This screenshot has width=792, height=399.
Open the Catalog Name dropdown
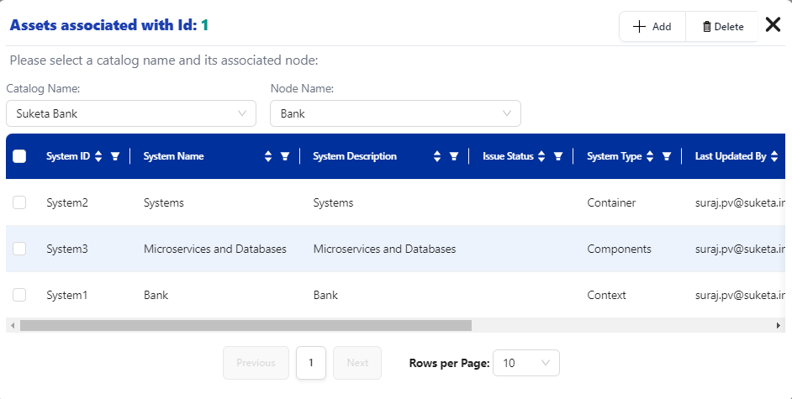click(131, 113)
